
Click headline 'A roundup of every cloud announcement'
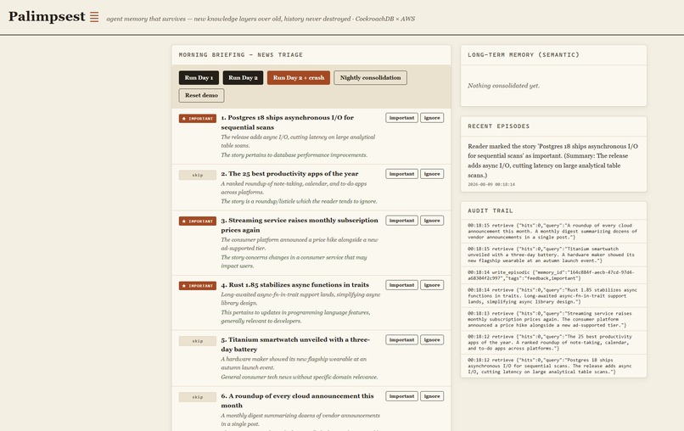[297, 400]
